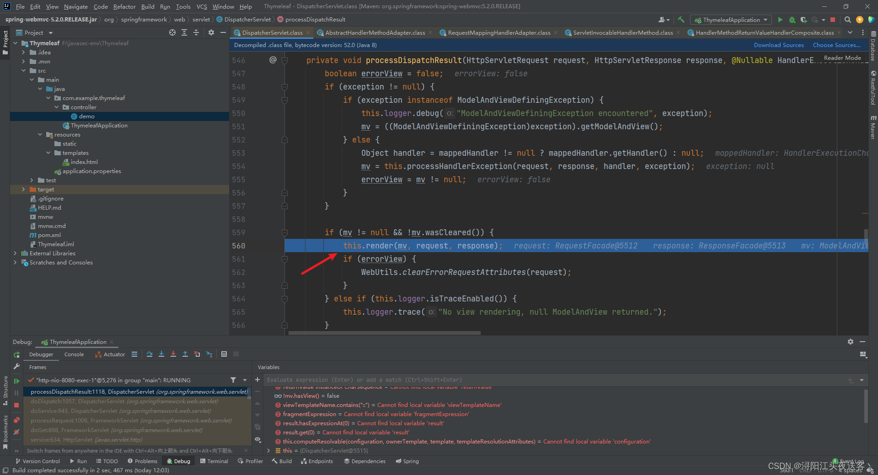The height and width of the screenshot is (475, 878).
Task: Click Step Out debugger icon
Action: coord(185,354)
